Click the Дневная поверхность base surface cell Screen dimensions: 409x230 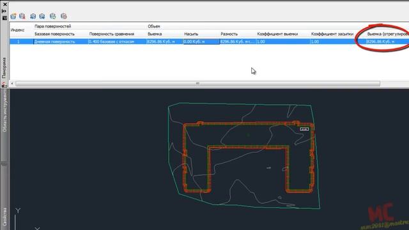point(61,42)
